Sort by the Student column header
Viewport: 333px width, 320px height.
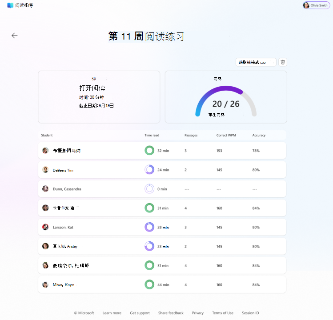(x=47, y=135)
